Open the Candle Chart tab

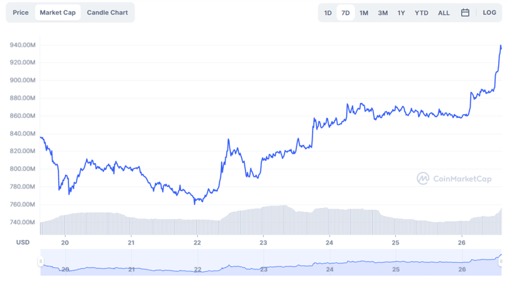(x=107, y=12)
